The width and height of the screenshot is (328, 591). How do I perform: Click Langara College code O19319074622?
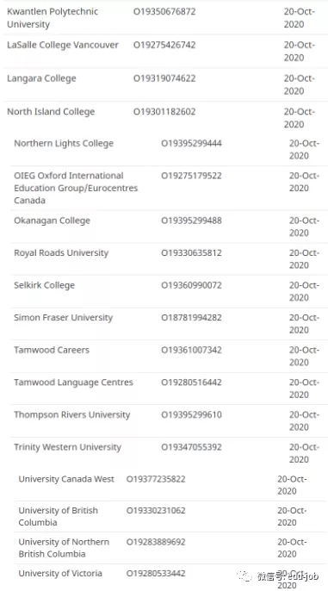[x=164, y=78]
